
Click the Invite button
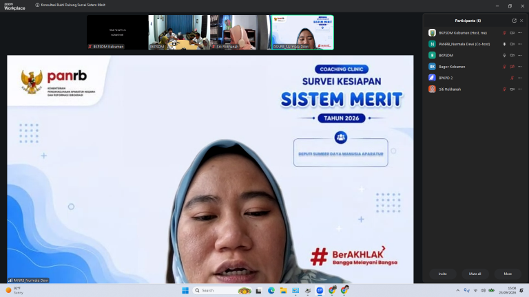coord(443,274)
